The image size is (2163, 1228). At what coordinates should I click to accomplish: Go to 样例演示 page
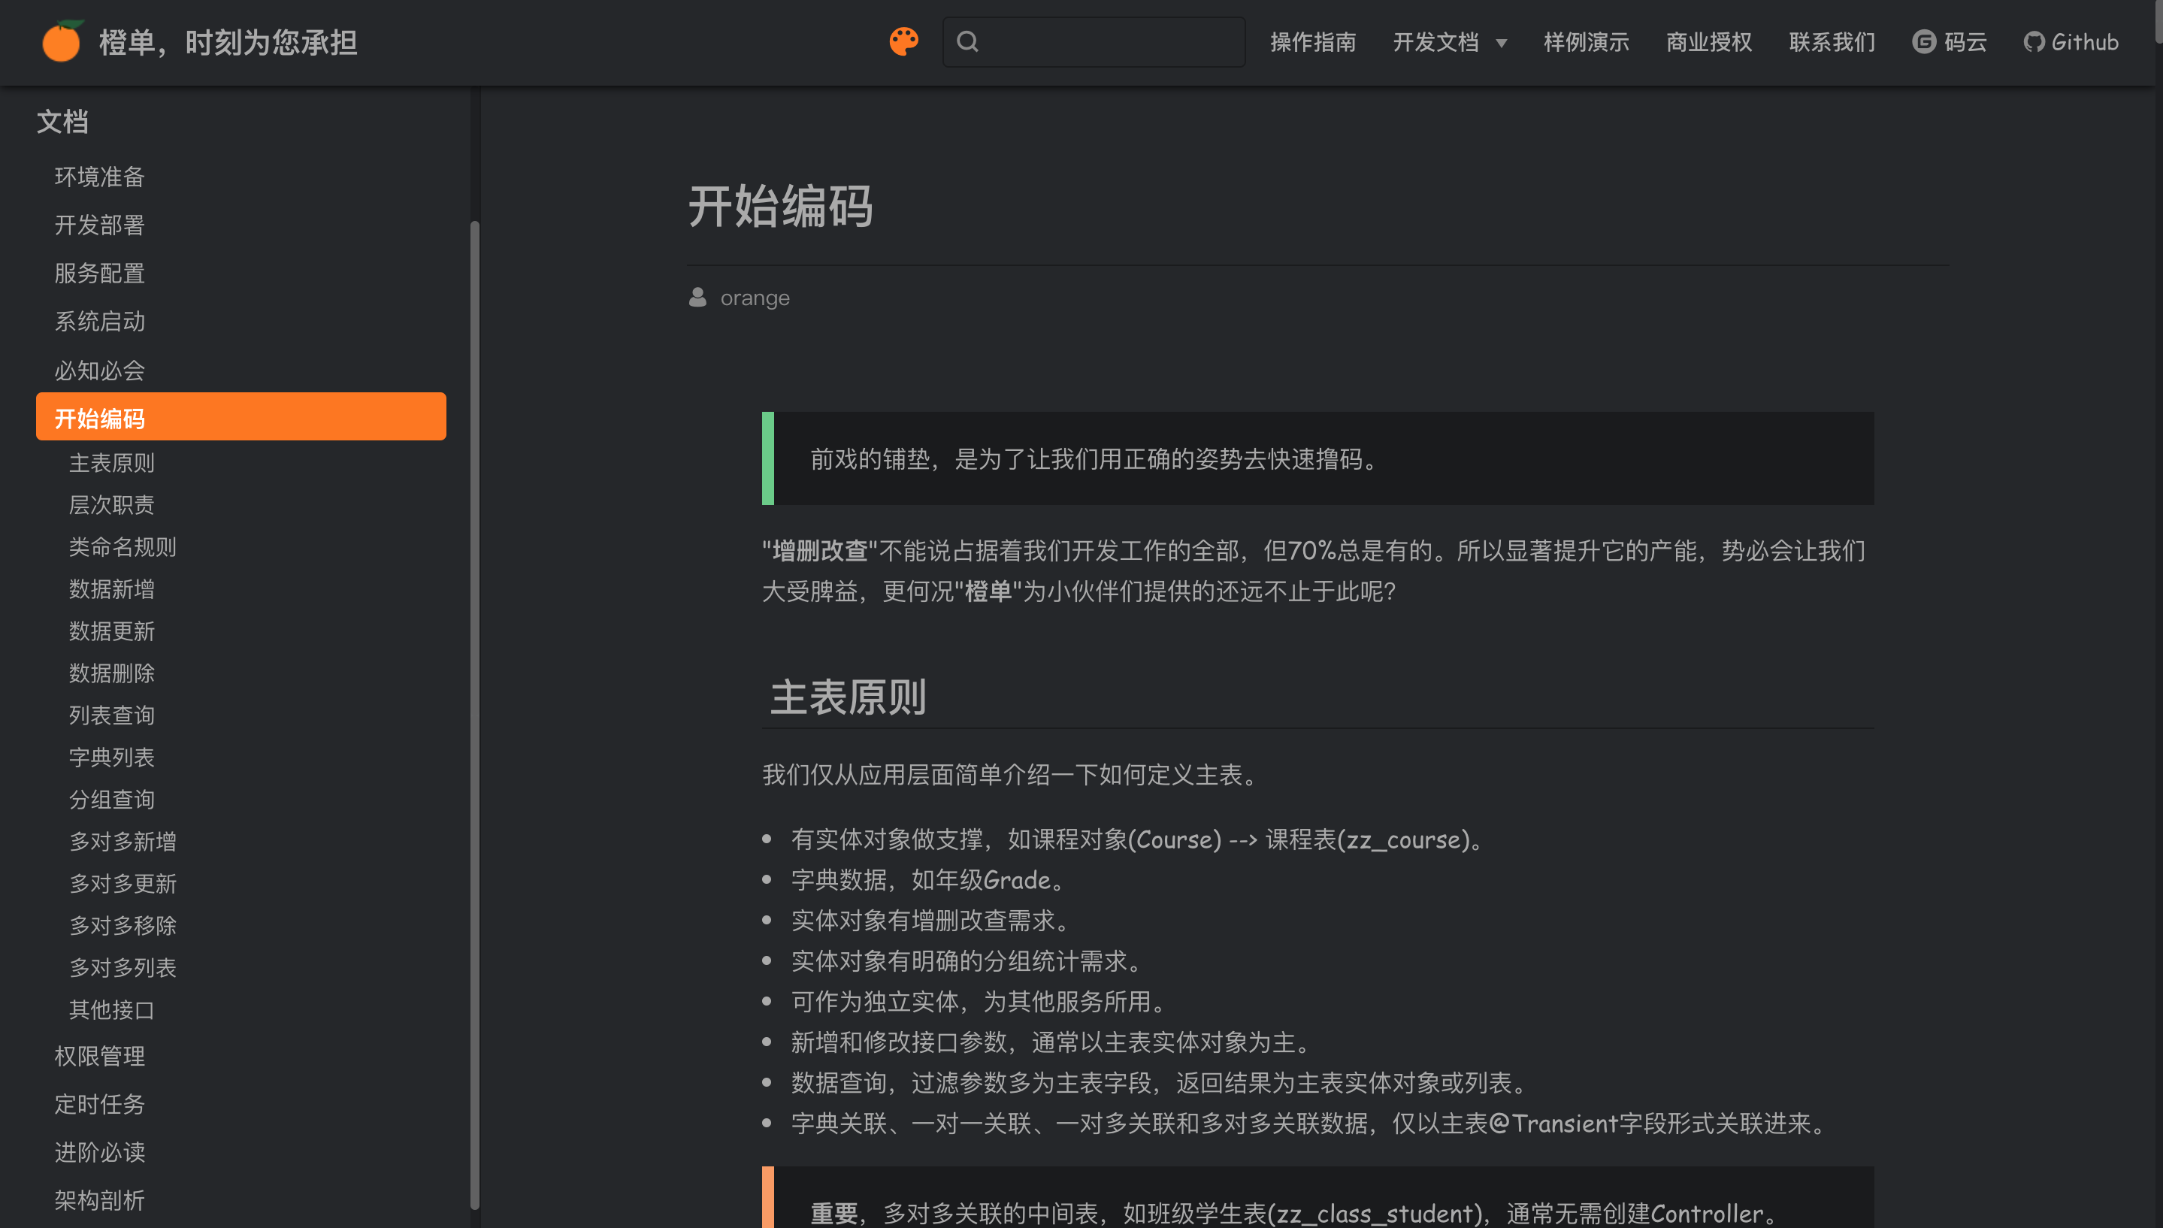coord(1587,42)
